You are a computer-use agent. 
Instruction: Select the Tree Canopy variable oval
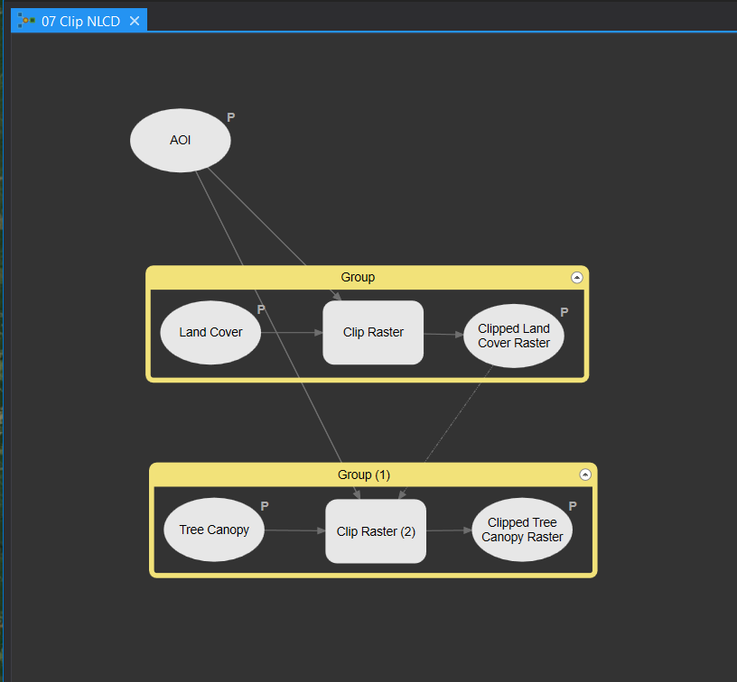(214, 530)
